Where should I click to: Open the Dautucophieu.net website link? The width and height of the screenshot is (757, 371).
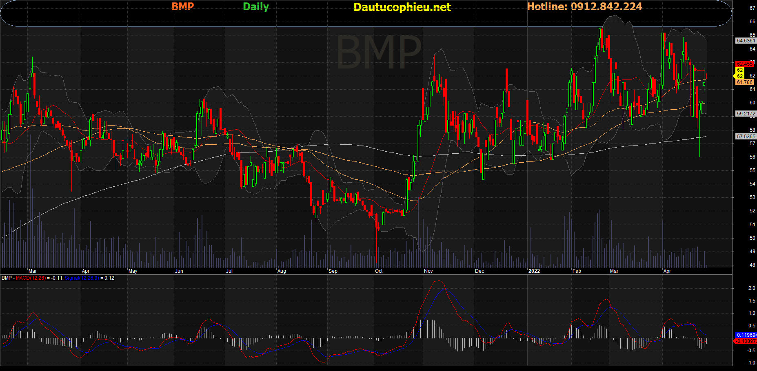click(x=402, y=7)
